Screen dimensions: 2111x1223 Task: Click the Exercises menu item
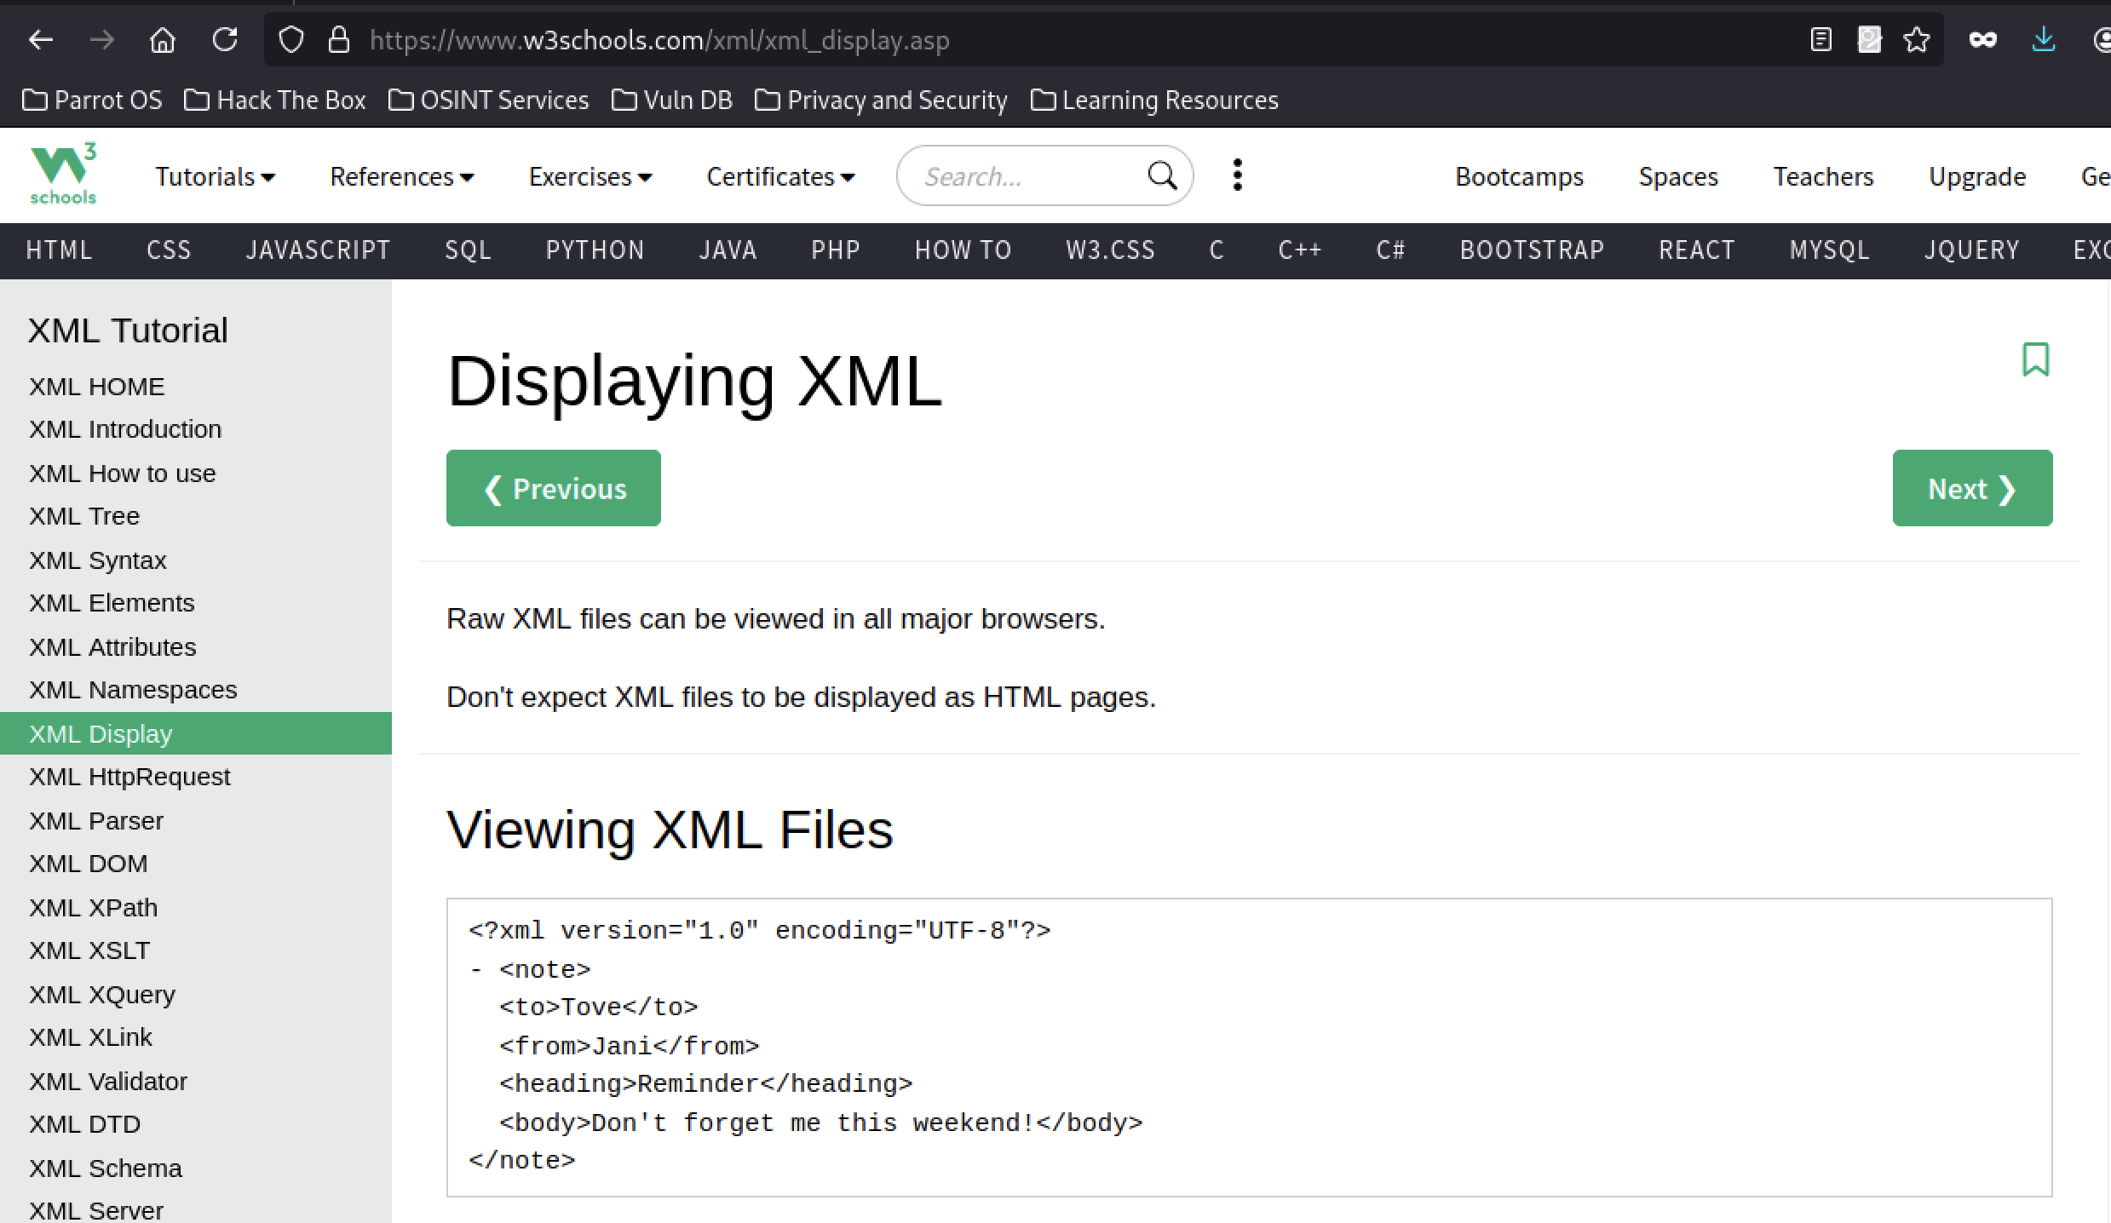coord(590,176)
